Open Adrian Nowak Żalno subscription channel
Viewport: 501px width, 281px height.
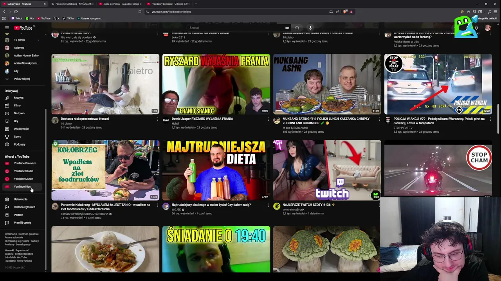(x=22, y=55)
